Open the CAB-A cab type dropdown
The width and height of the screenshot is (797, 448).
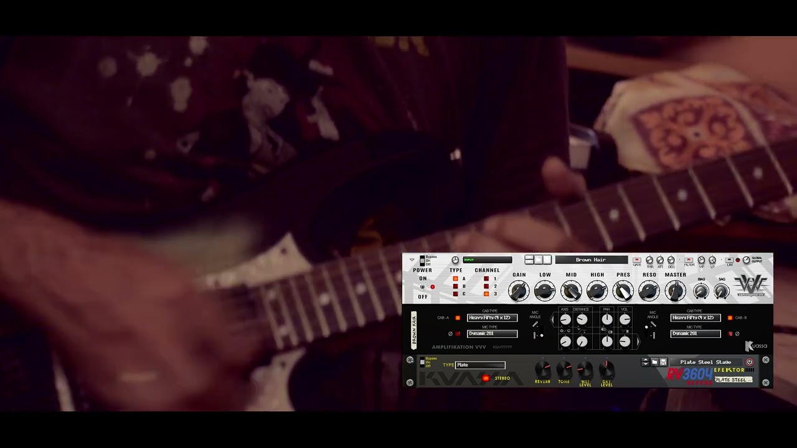pyautogui.click(x=493, y=318)
